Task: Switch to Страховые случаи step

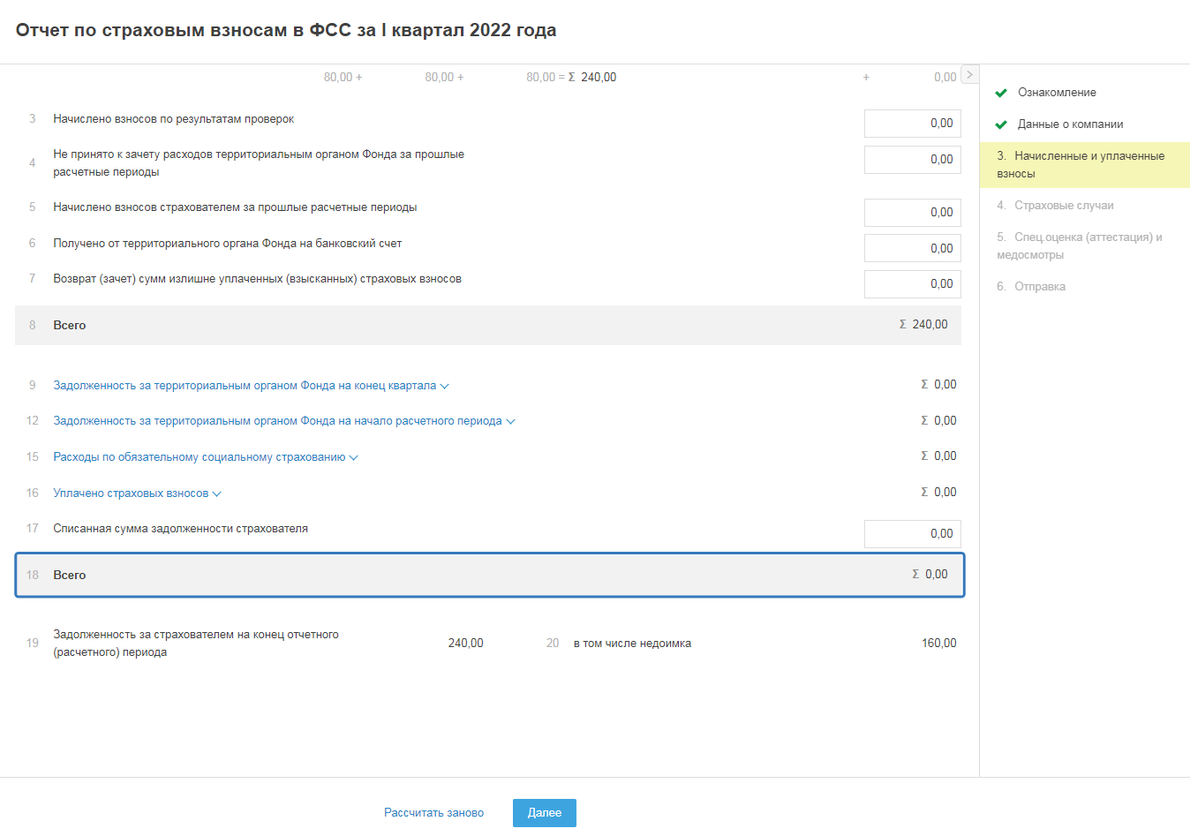Action: pyautogui.click(x=1063, y=206)
